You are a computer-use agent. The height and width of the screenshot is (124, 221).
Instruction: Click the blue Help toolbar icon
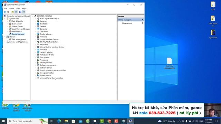pyautogui.click(x=20, y=12)
